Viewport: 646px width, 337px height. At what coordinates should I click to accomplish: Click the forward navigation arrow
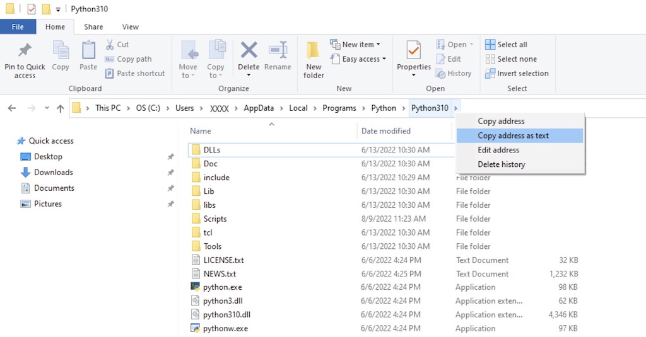[x=32, y=108]
